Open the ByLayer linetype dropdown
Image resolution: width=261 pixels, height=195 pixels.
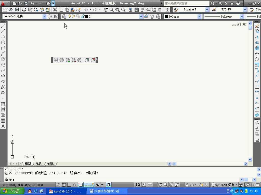tap(242, 17)
